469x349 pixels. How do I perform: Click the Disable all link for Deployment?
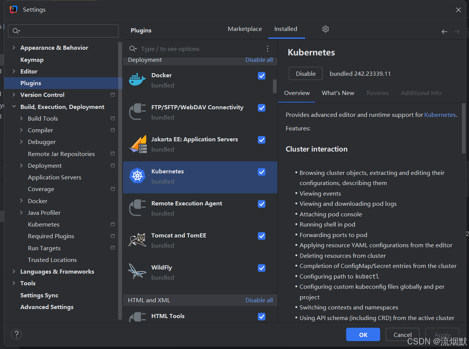259,60
